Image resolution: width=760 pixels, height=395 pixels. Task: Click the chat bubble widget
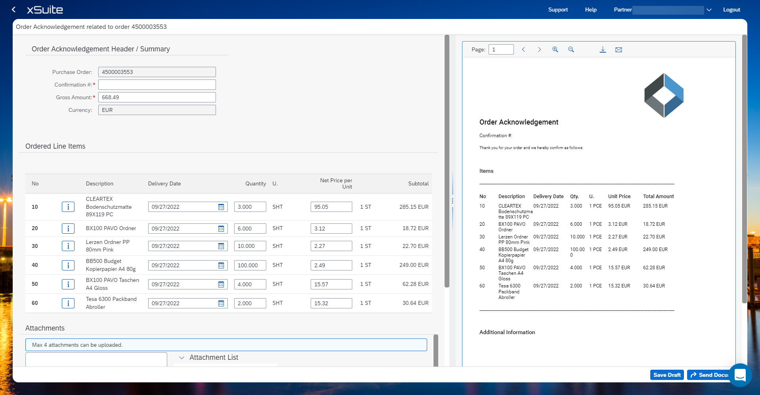pyautogui.click(x=740, y=374)
